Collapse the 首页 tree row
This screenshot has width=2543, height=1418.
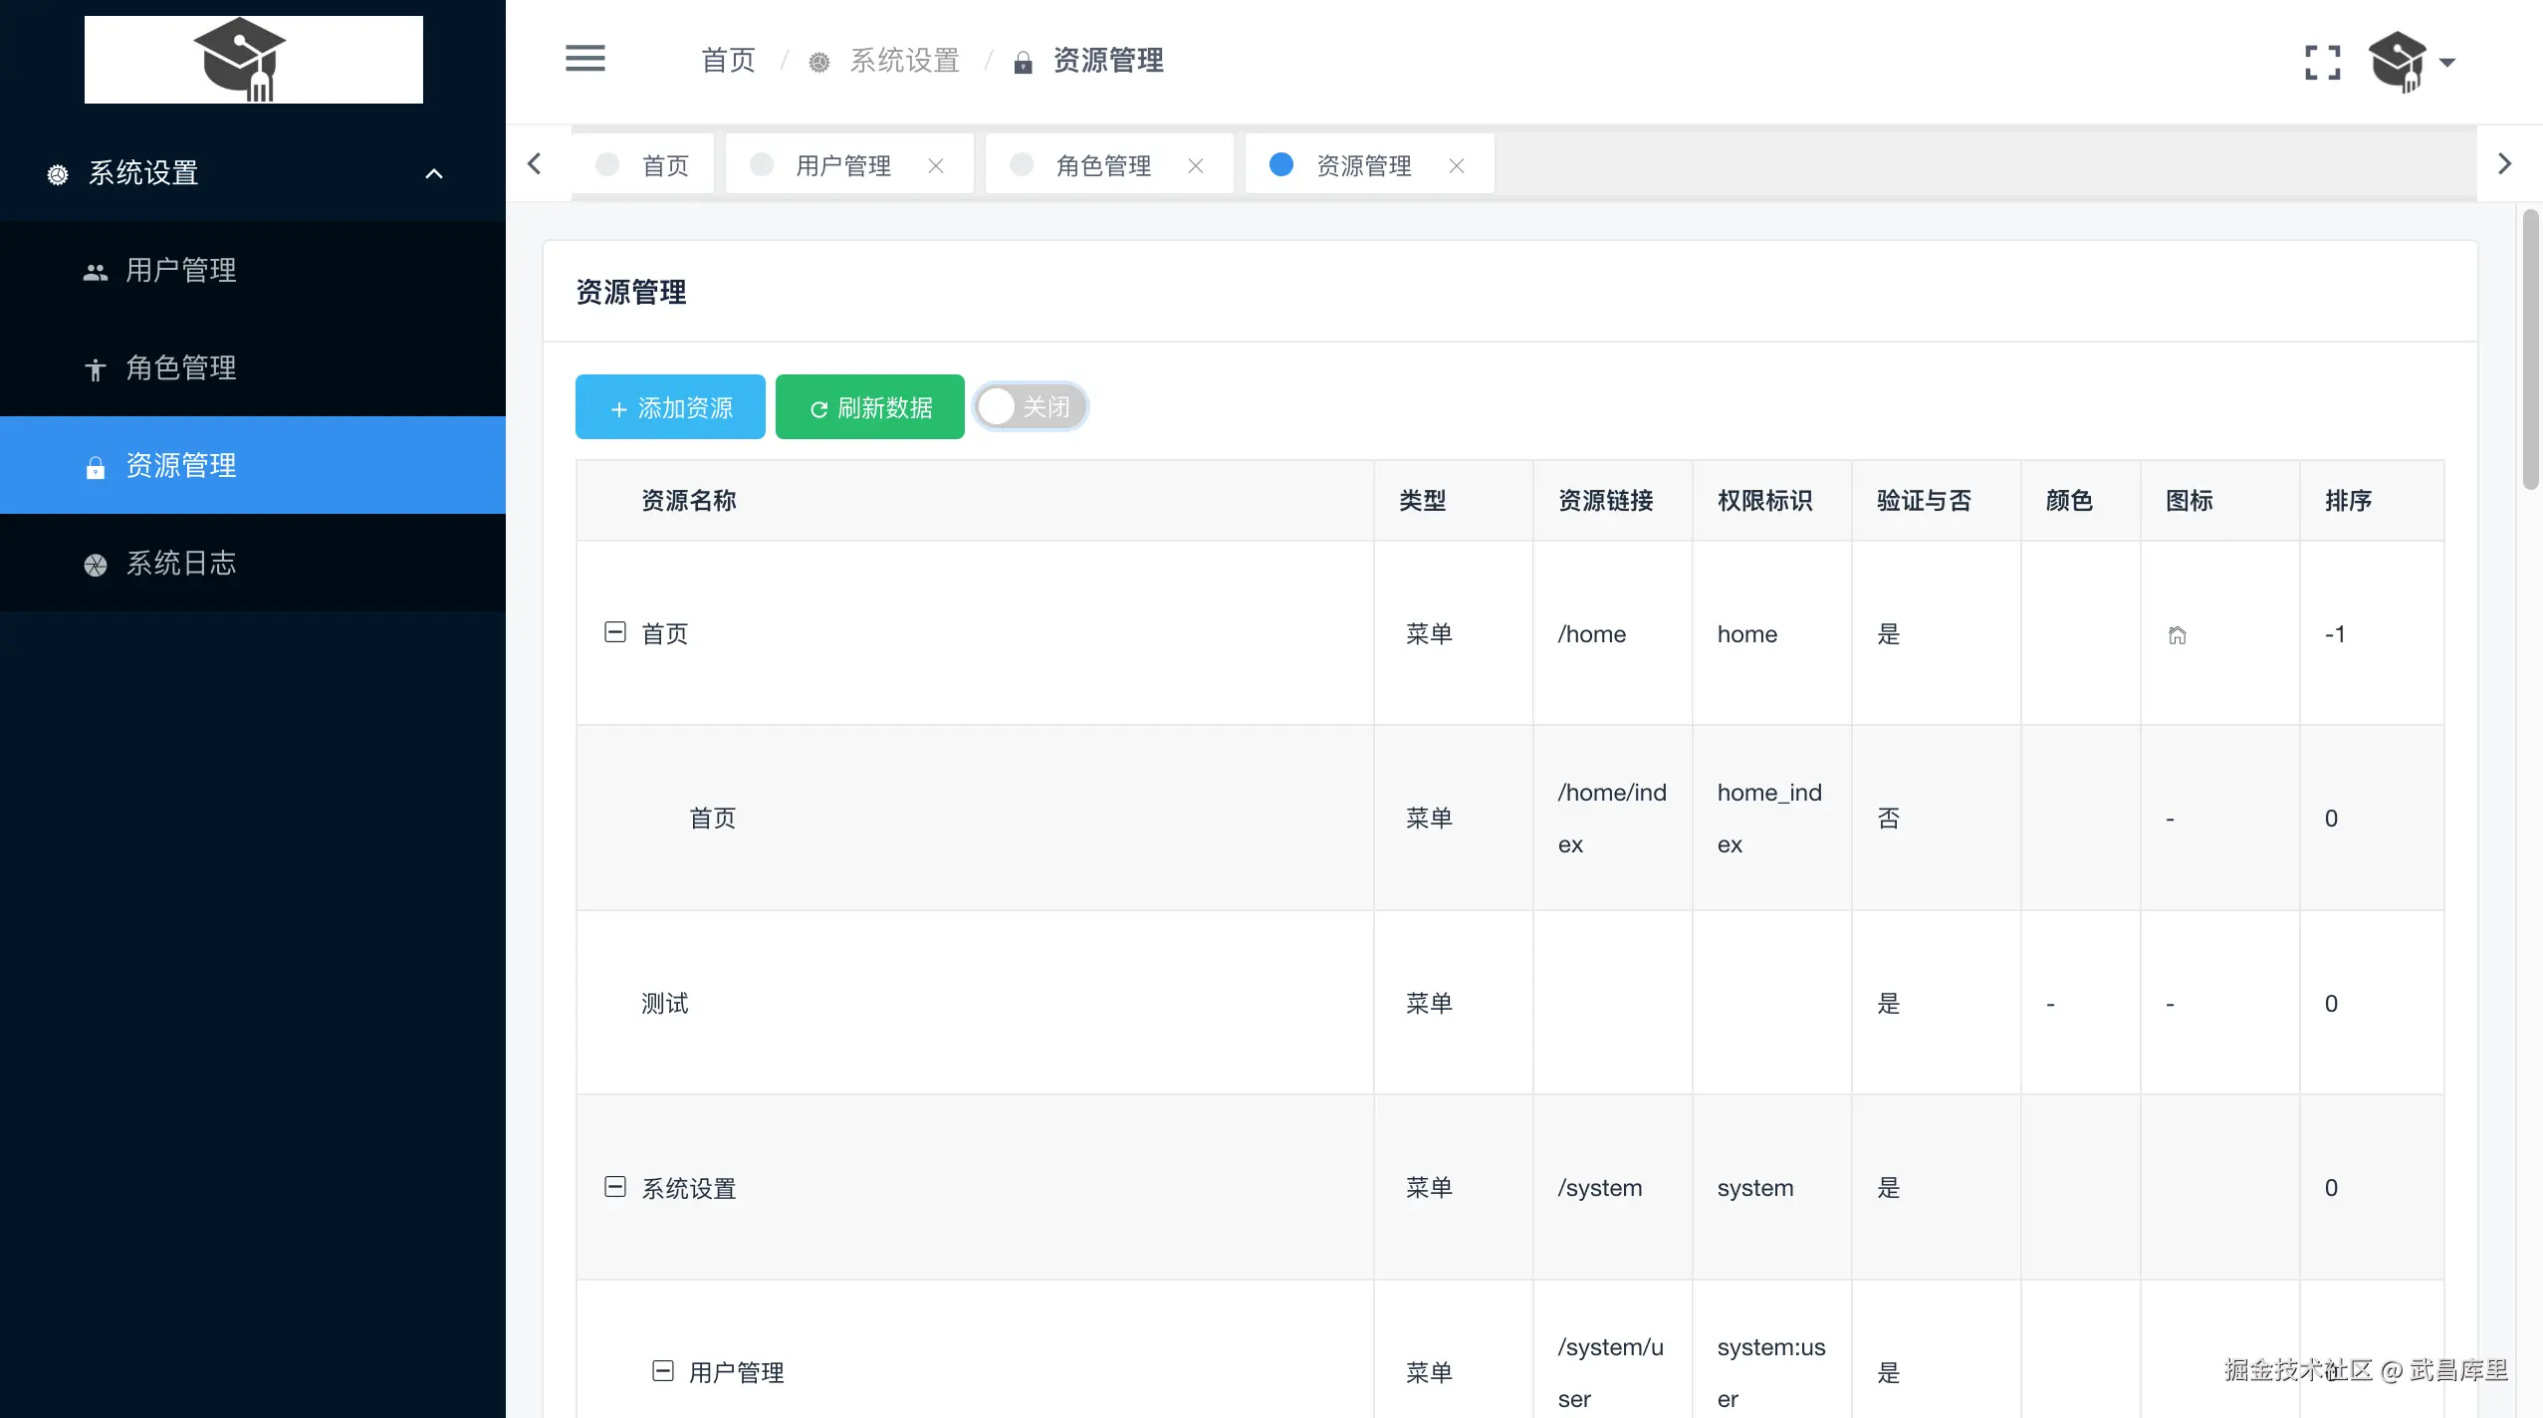(x=615, y=632)
